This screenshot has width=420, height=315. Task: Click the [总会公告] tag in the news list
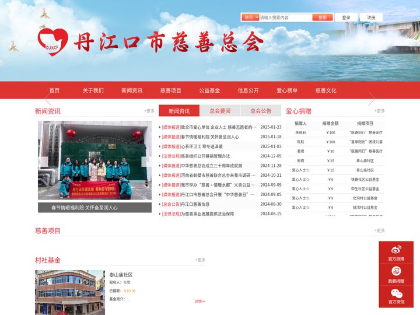[171, 204]
